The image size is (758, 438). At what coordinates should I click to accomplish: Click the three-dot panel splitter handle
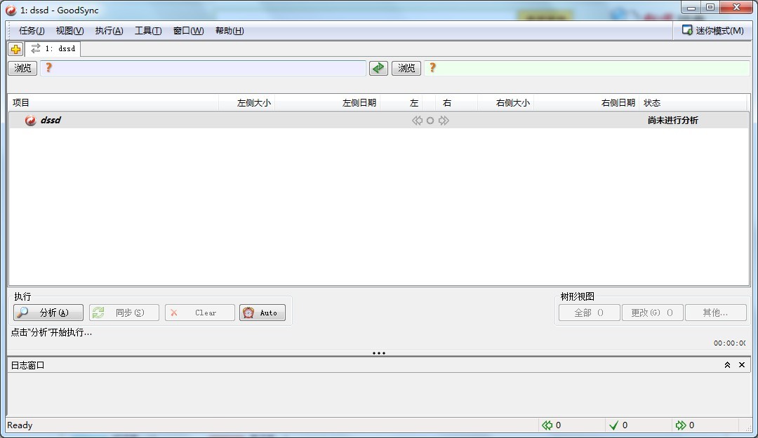pyautogui.click(x=379, y=353)
